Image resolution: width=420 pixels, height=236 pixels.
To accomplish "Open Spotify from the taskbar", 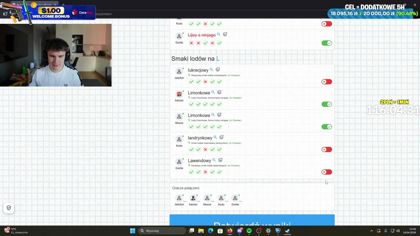I will [x=249, y=231].
